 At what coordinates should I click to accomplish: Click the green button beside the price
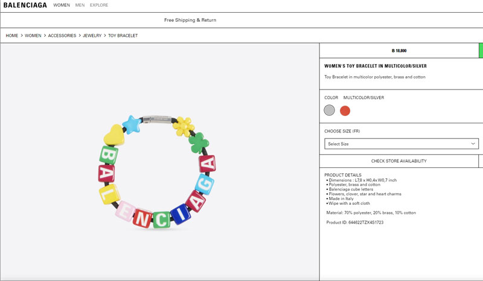pyautogui.click(x=481, y=51)
